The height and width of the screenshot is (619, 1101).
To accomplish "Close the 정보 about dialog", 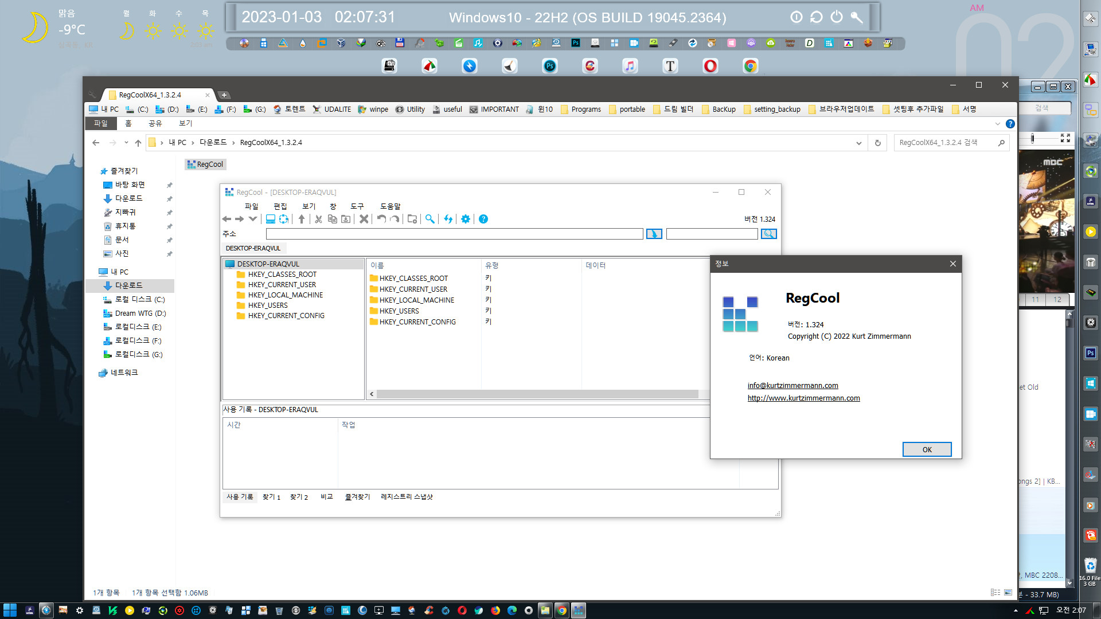I will point(952,264).
